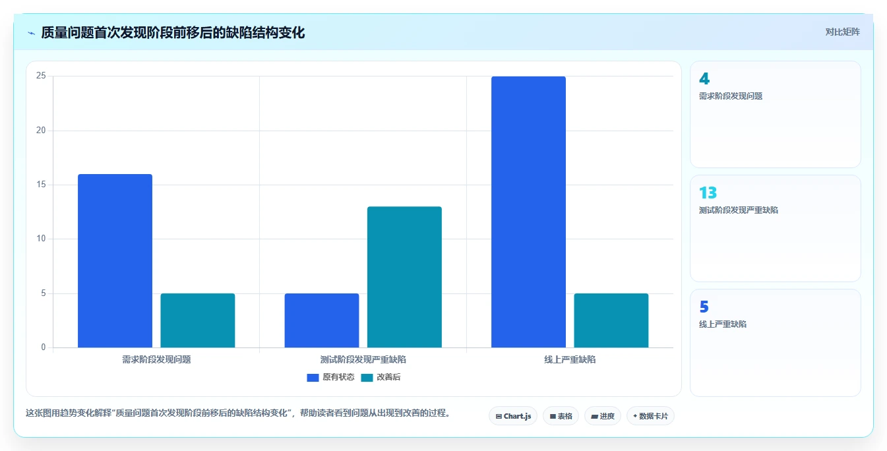Click the 测试阶段发现严重缺陷 原有状态 bar

point(322,320)
